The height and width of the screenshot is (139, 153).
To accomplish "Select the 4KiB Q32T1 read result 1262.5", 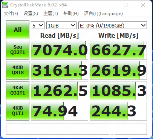I will 60,91.
